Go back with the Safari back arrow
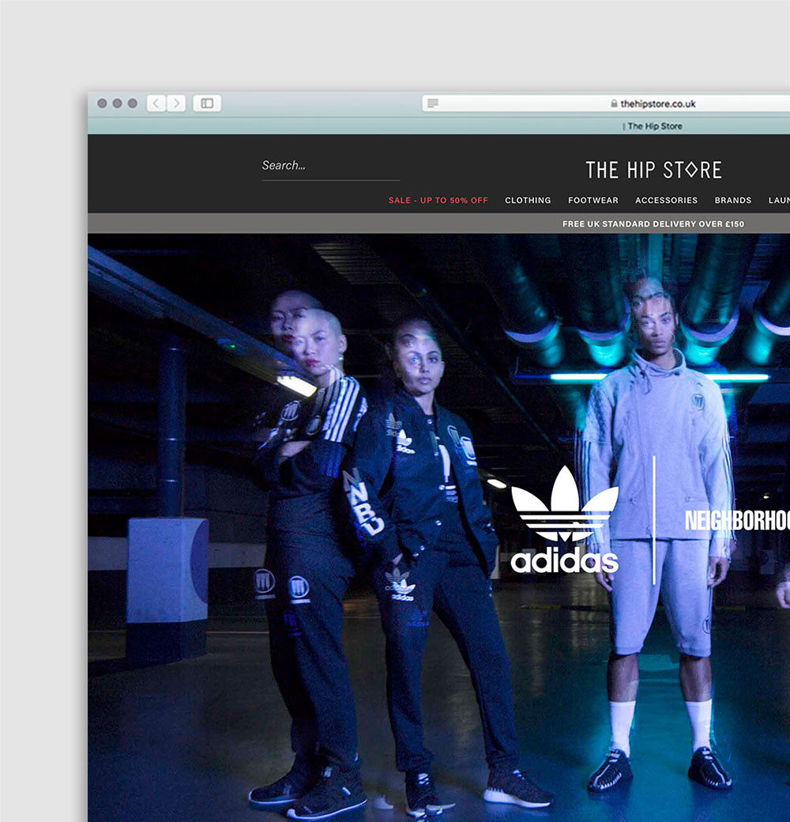790x822 pixels. (x=156, y=104)
